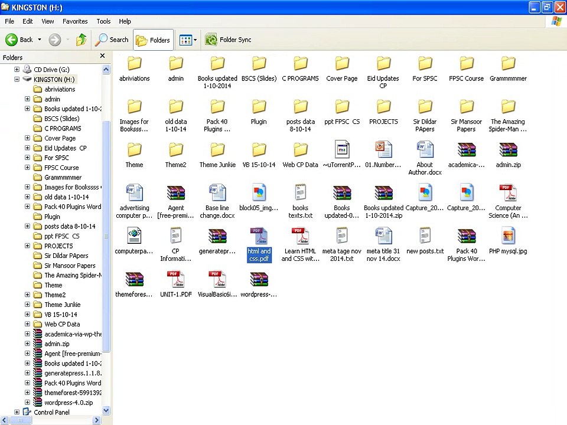567x425 pixels.
Task: Click the Forward arrow button
Action: 55,40
